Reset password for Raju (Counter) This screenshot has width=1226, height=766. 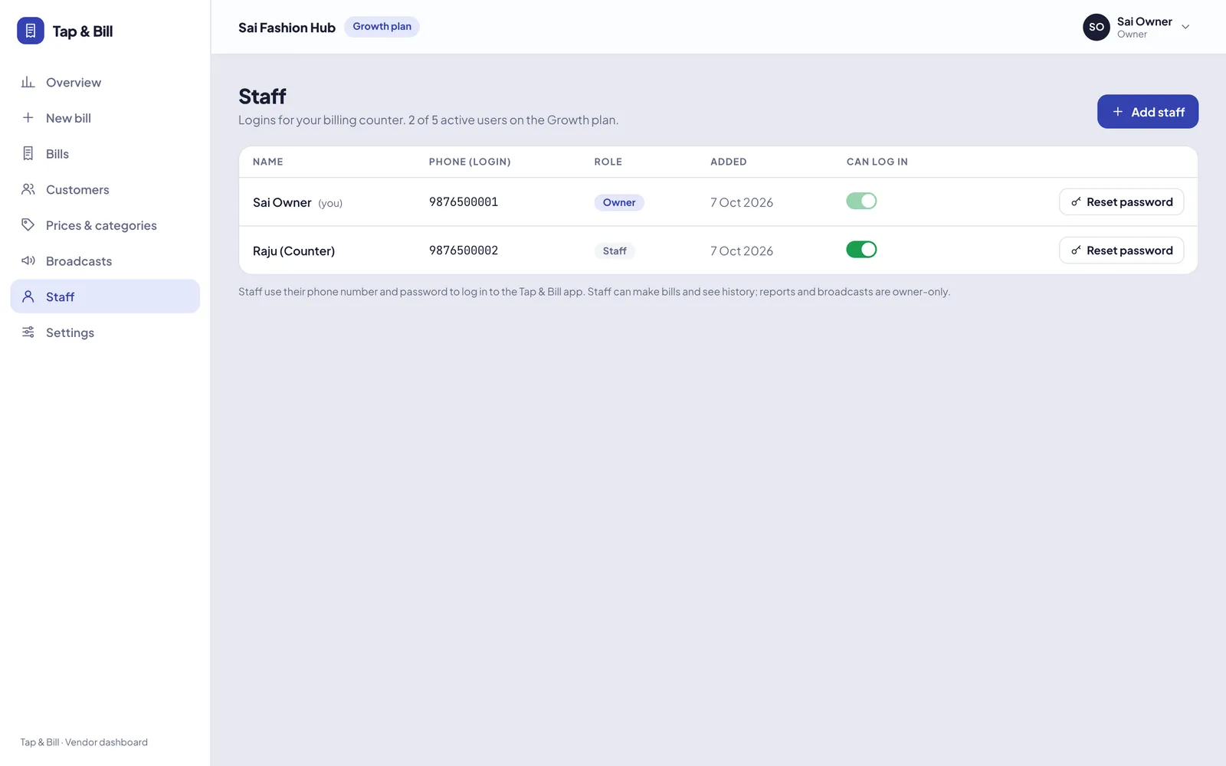coord(1122,250)
